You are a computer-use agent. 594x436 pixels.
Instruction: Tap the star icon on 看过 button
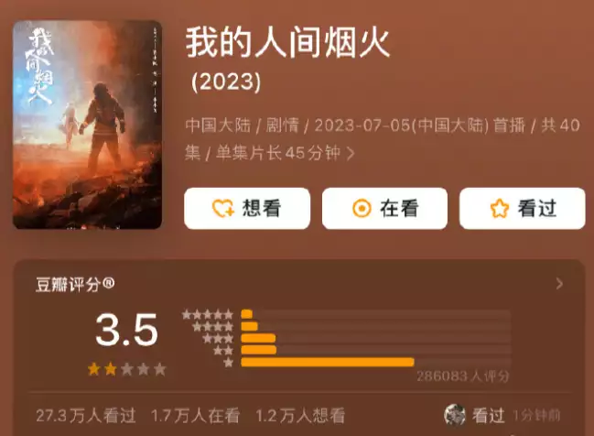pyautogui.click(x=500, y=209)
